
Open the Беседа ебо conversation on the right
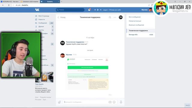(x=141, y=35)
